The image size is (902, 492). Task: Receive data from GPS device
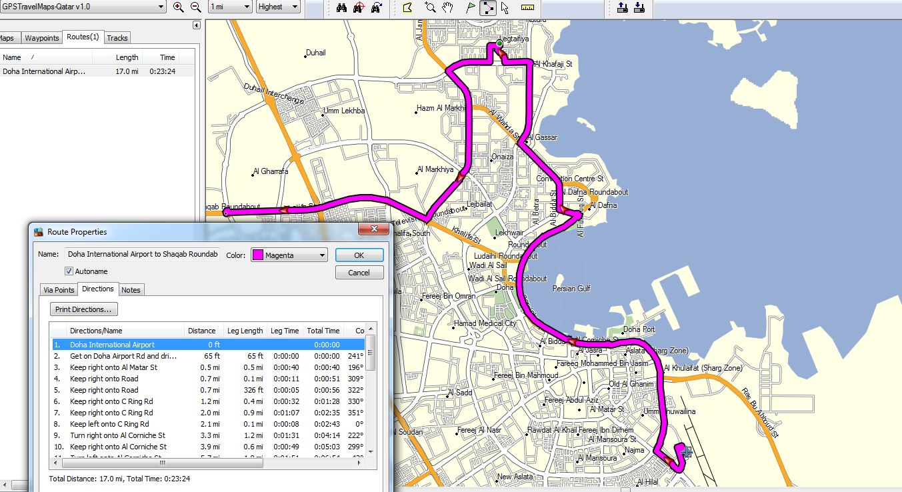640,8
